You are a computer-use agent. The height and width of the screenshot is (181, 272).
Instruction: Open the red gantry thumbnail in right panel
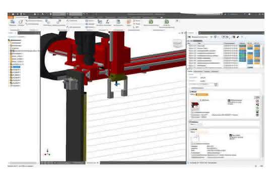pyautogui.click(x=195, y=106)
